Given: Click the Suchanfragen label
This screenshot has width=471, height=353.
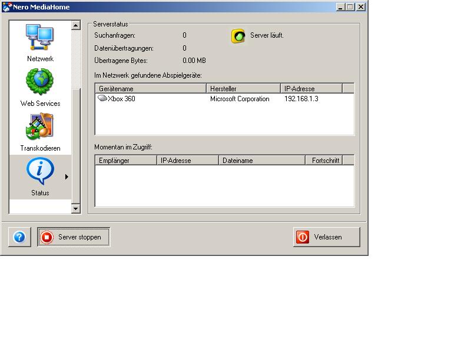Looking at the screenshot, I should click(x=115, y=35).
